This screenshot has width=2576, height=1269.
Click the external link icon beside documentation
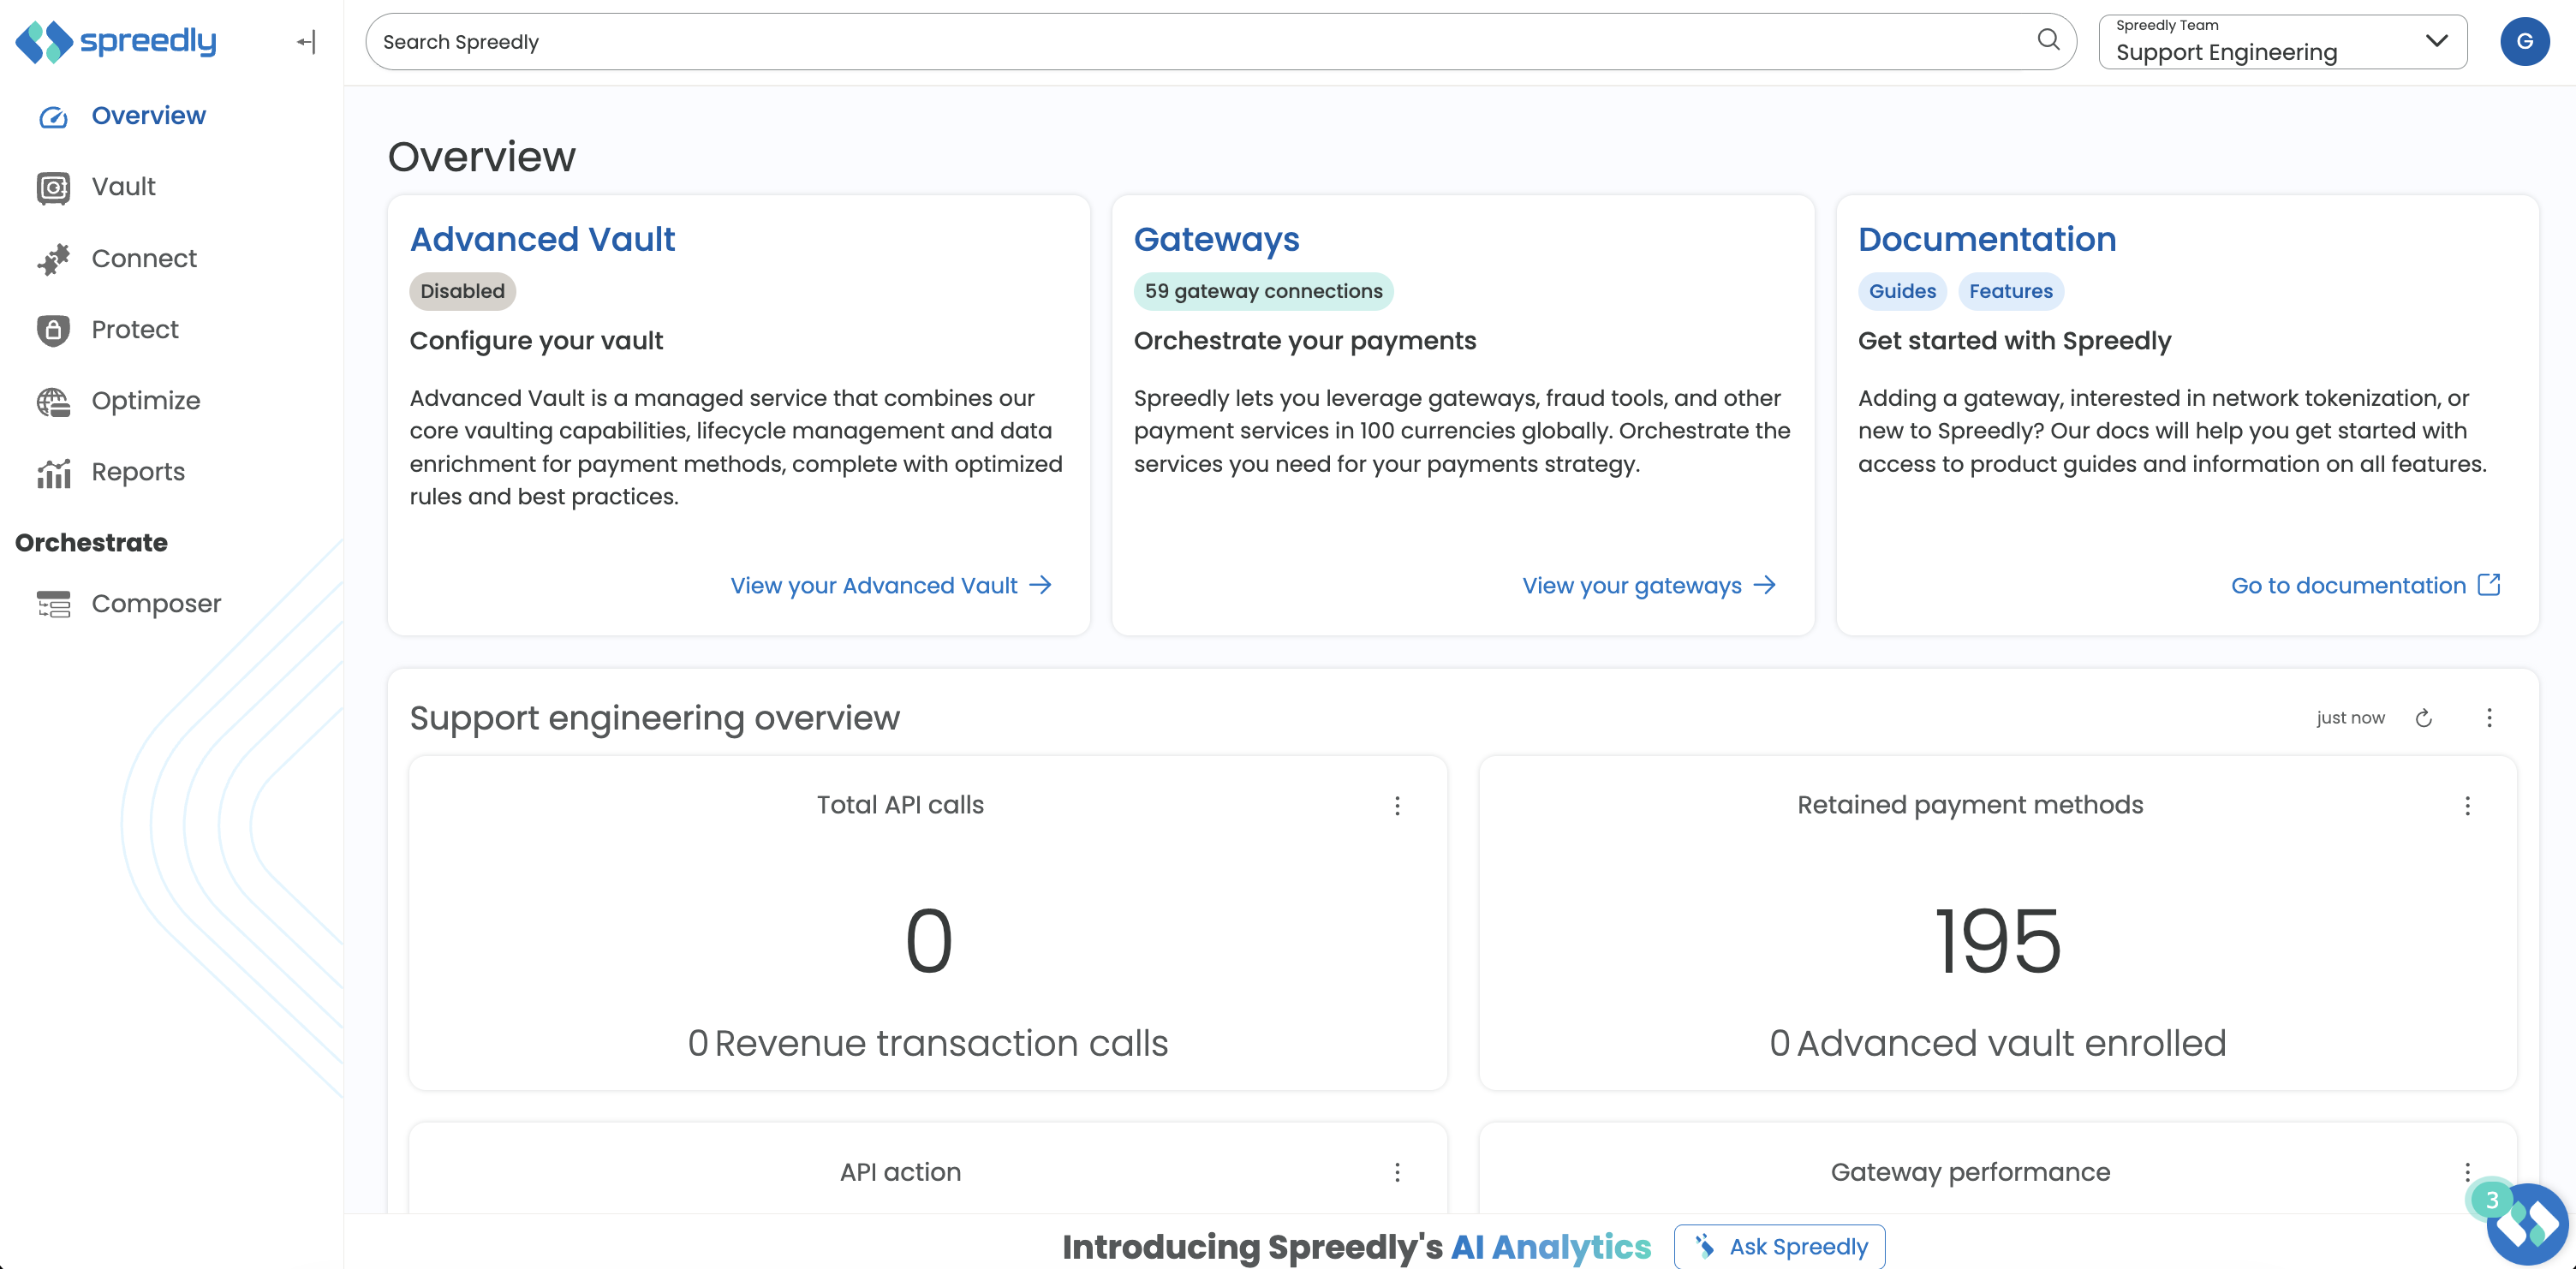(2489, 585)
